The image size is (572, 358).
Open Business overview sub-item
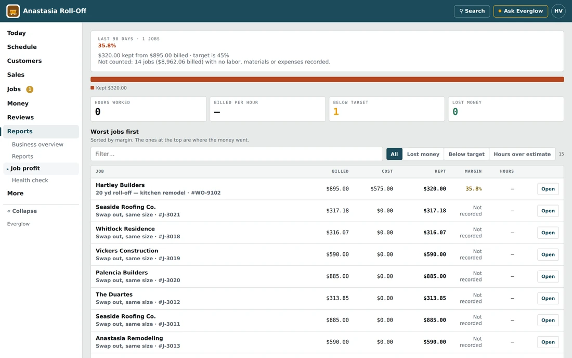coord(37,145)
